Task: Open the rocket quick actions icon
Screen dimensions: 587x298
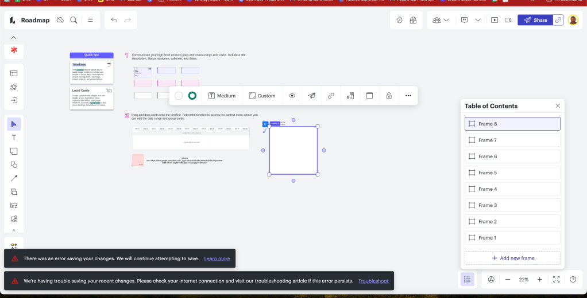Action: (14, 87)
